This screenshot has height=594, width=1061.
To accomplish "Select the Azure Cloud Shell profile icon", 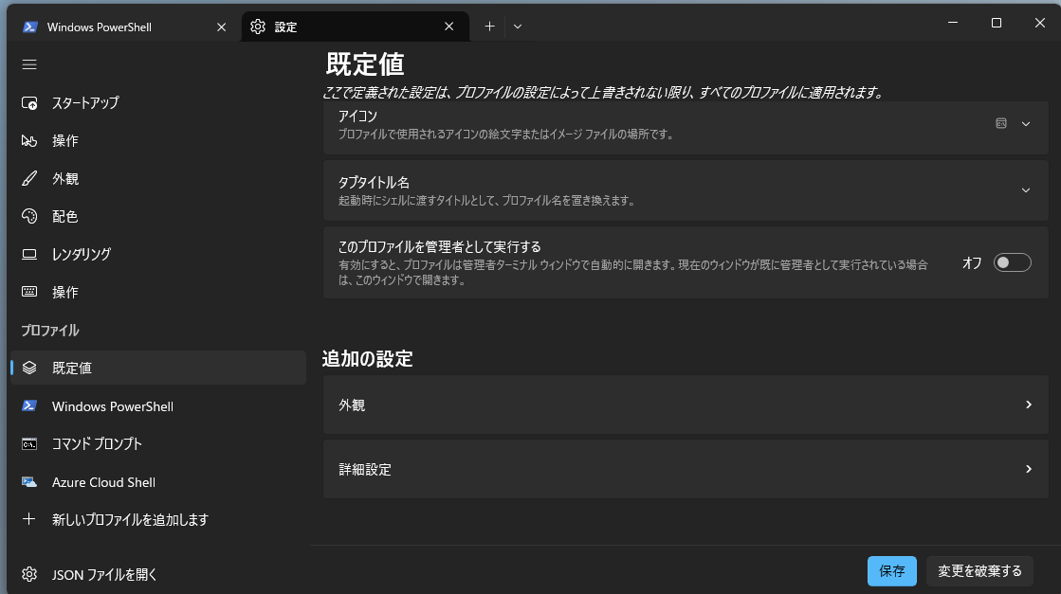I will [28, 481].
